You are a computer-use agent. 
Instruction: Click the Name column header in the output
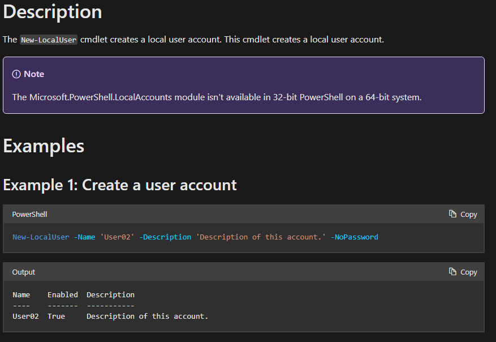21,294
